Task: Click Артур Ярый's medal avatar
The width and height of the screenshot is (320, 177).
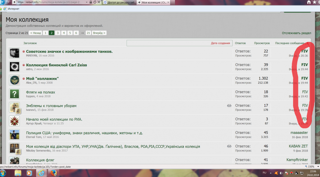Action: [x=14, y=121]
